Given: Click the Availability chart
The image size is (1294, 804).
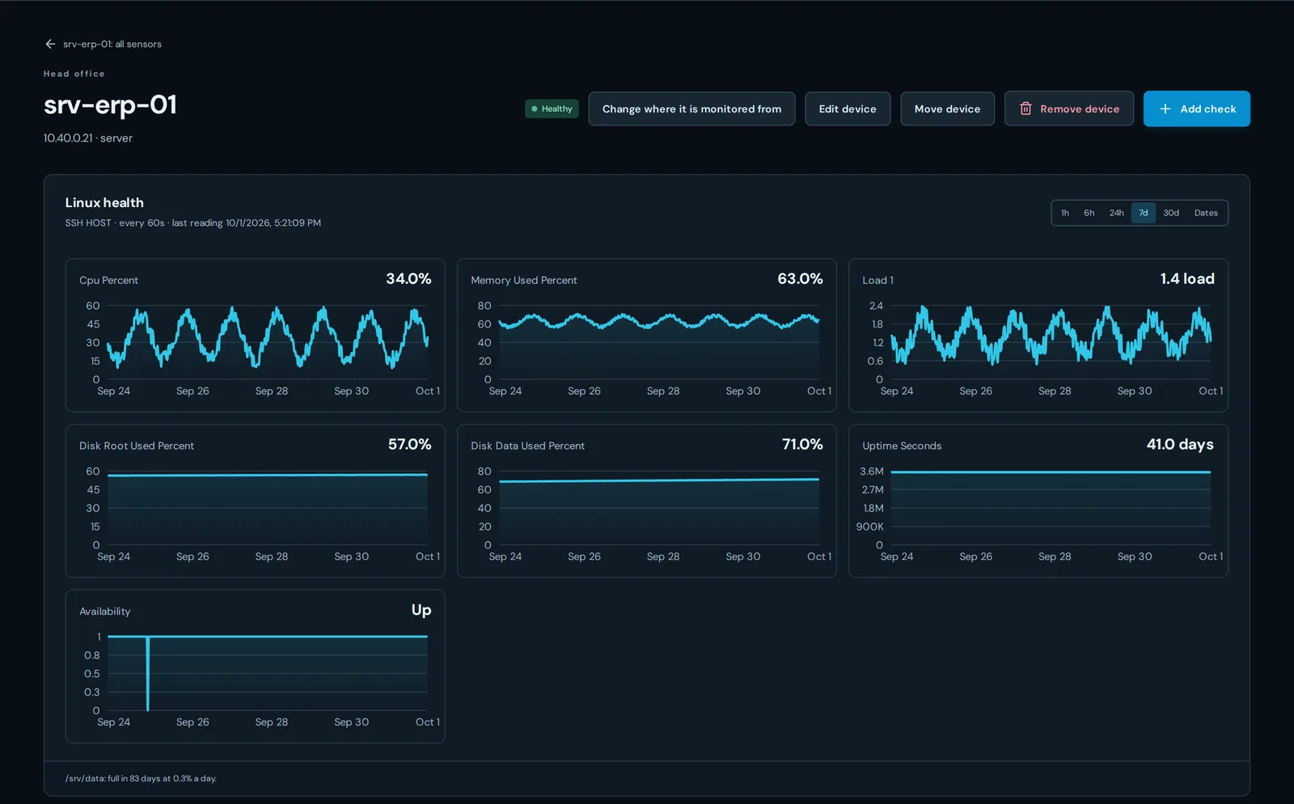Looking at the screenshot, I should point(256,666).
